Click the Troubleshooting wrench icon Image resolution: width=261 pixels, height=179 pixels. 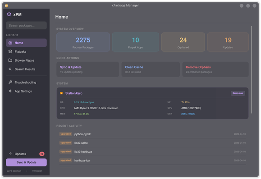(x=10, y=82)
